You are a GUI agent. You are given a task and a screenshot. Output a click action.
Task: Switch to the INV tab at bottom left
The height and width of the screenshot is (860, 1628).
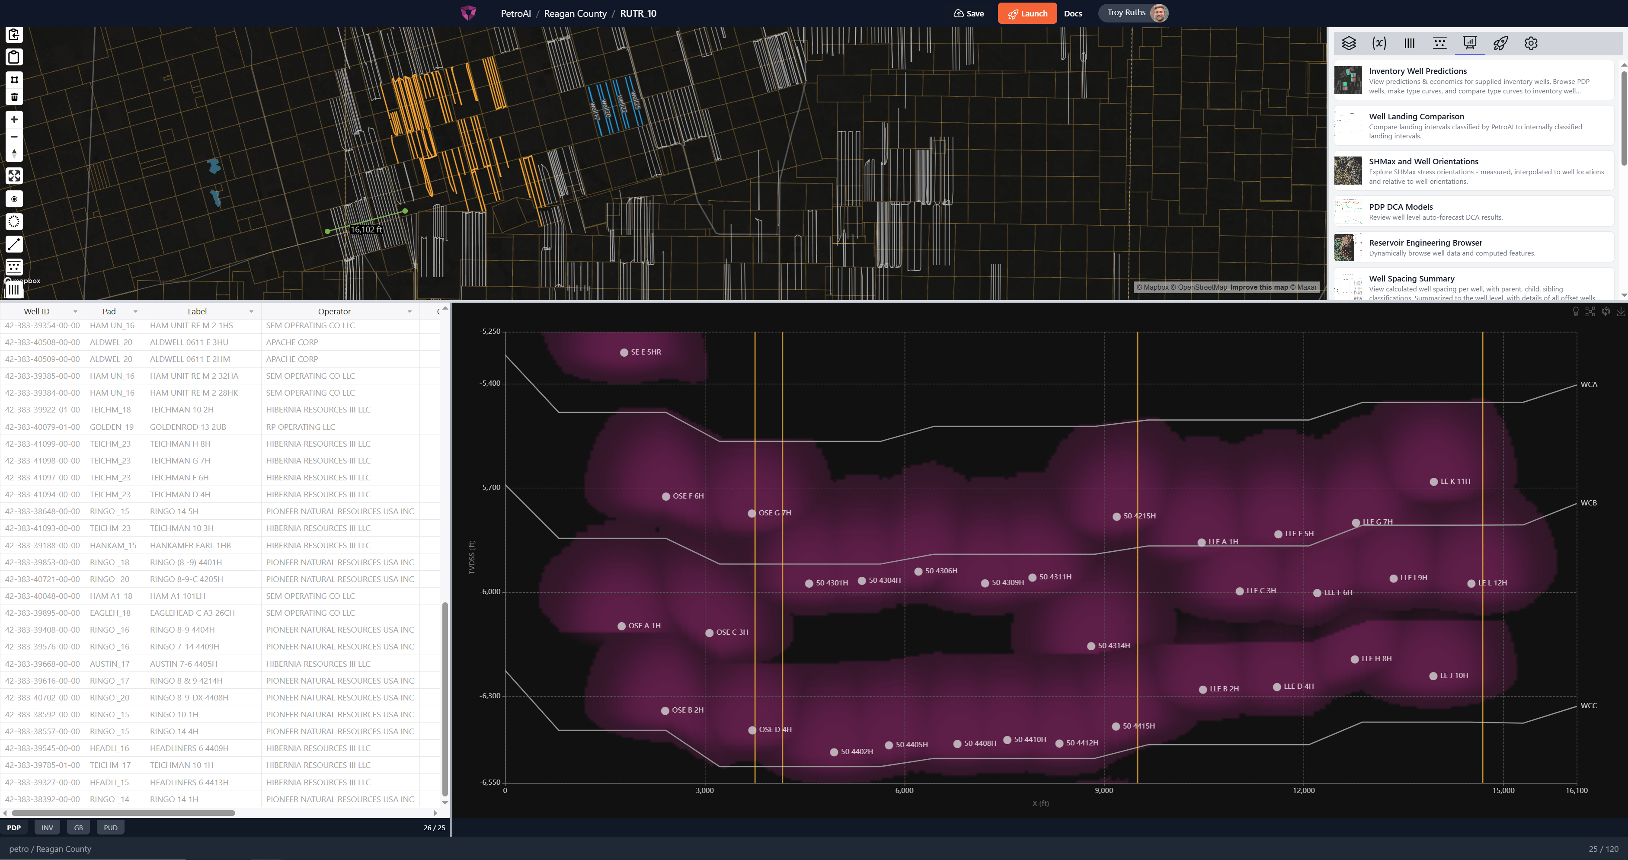pos(47,827)
